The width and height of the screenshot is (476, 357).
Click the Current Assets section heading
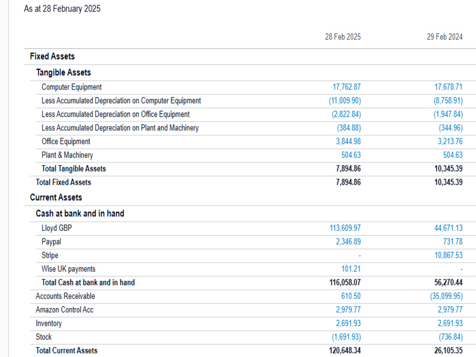(56, 198)
